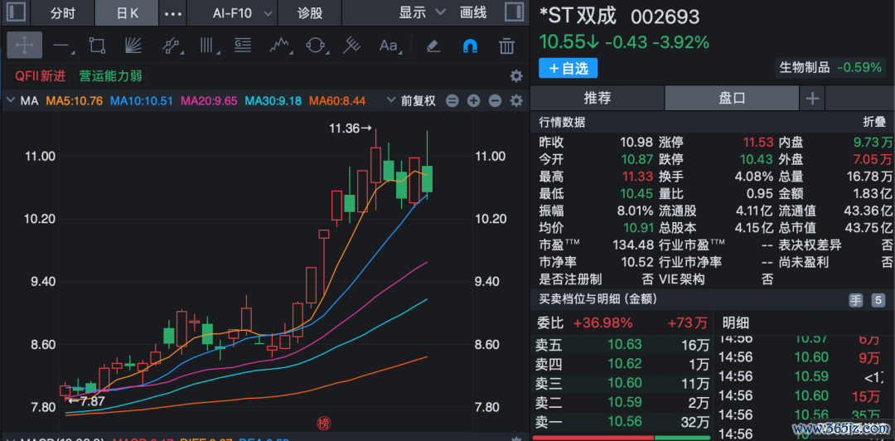Click the last minus icon before MA gear
Image resolution: width=895 pixels, height=441 pixels.
click(x=495, y=101)
